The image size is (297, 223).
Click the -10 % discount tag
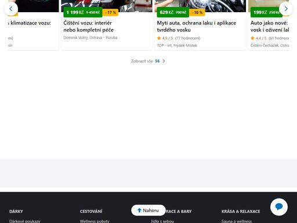197,13
